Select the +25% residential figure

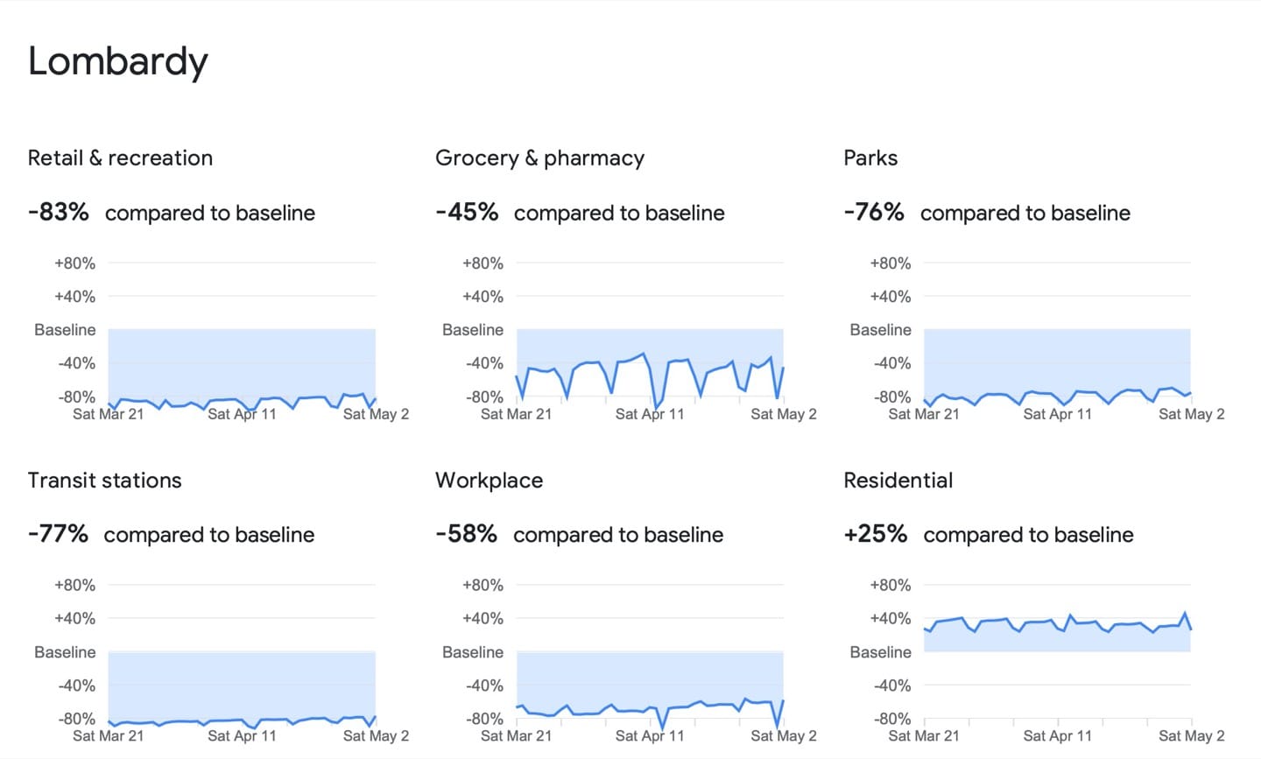pos(875,534)
